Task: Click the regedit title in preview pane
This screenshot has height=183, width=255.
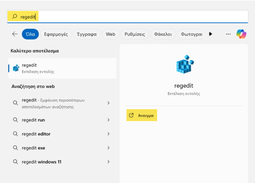Action: [x=184, y=86]
